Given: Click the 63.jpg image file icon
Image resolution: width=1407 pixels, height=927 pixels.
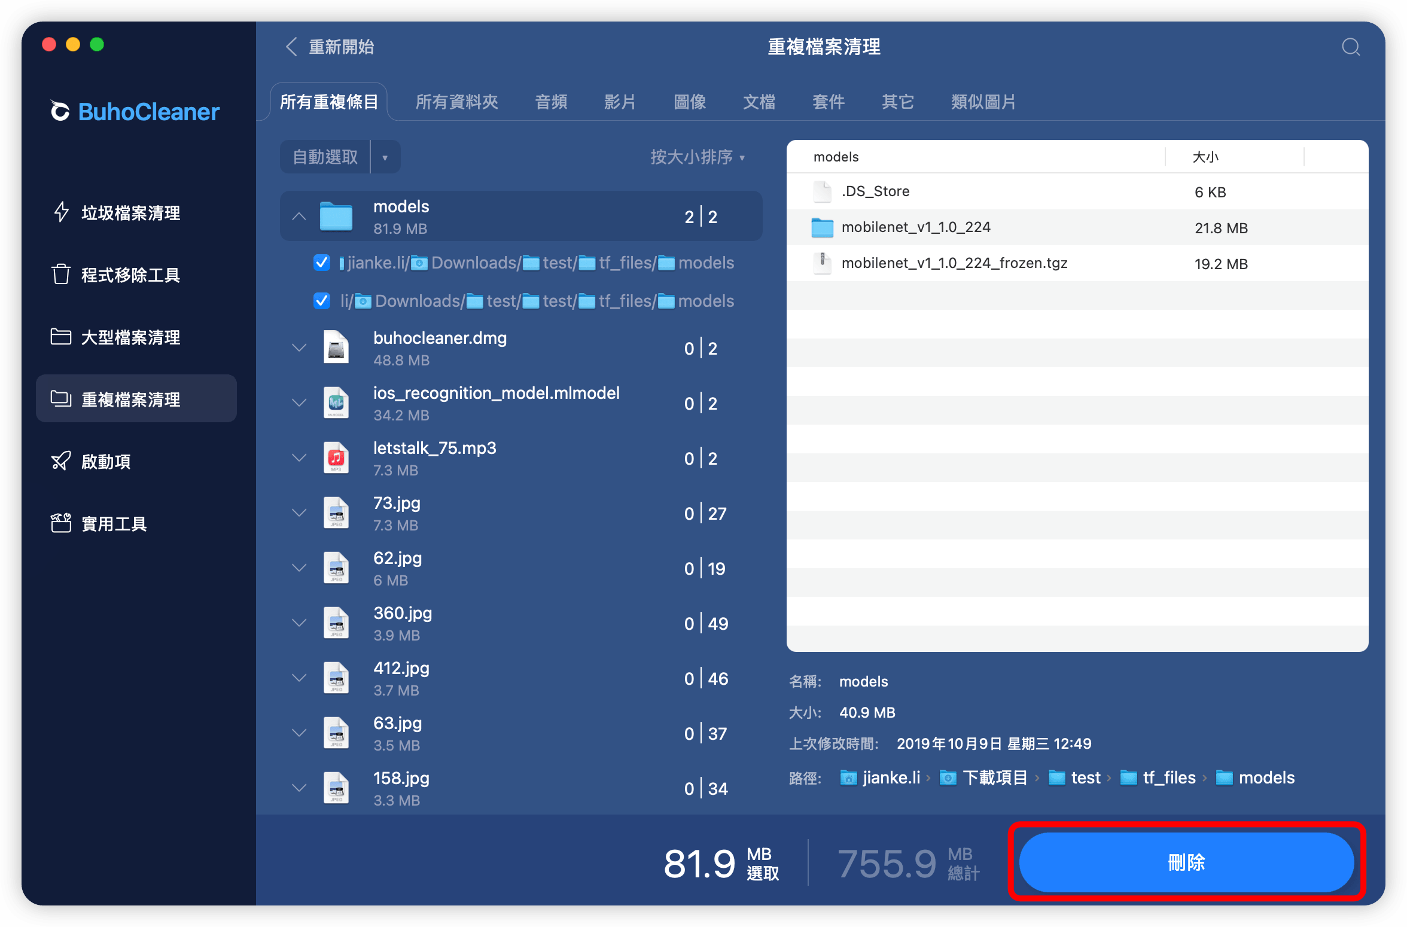Looking at the screenshot, I should tap(336, 733).
